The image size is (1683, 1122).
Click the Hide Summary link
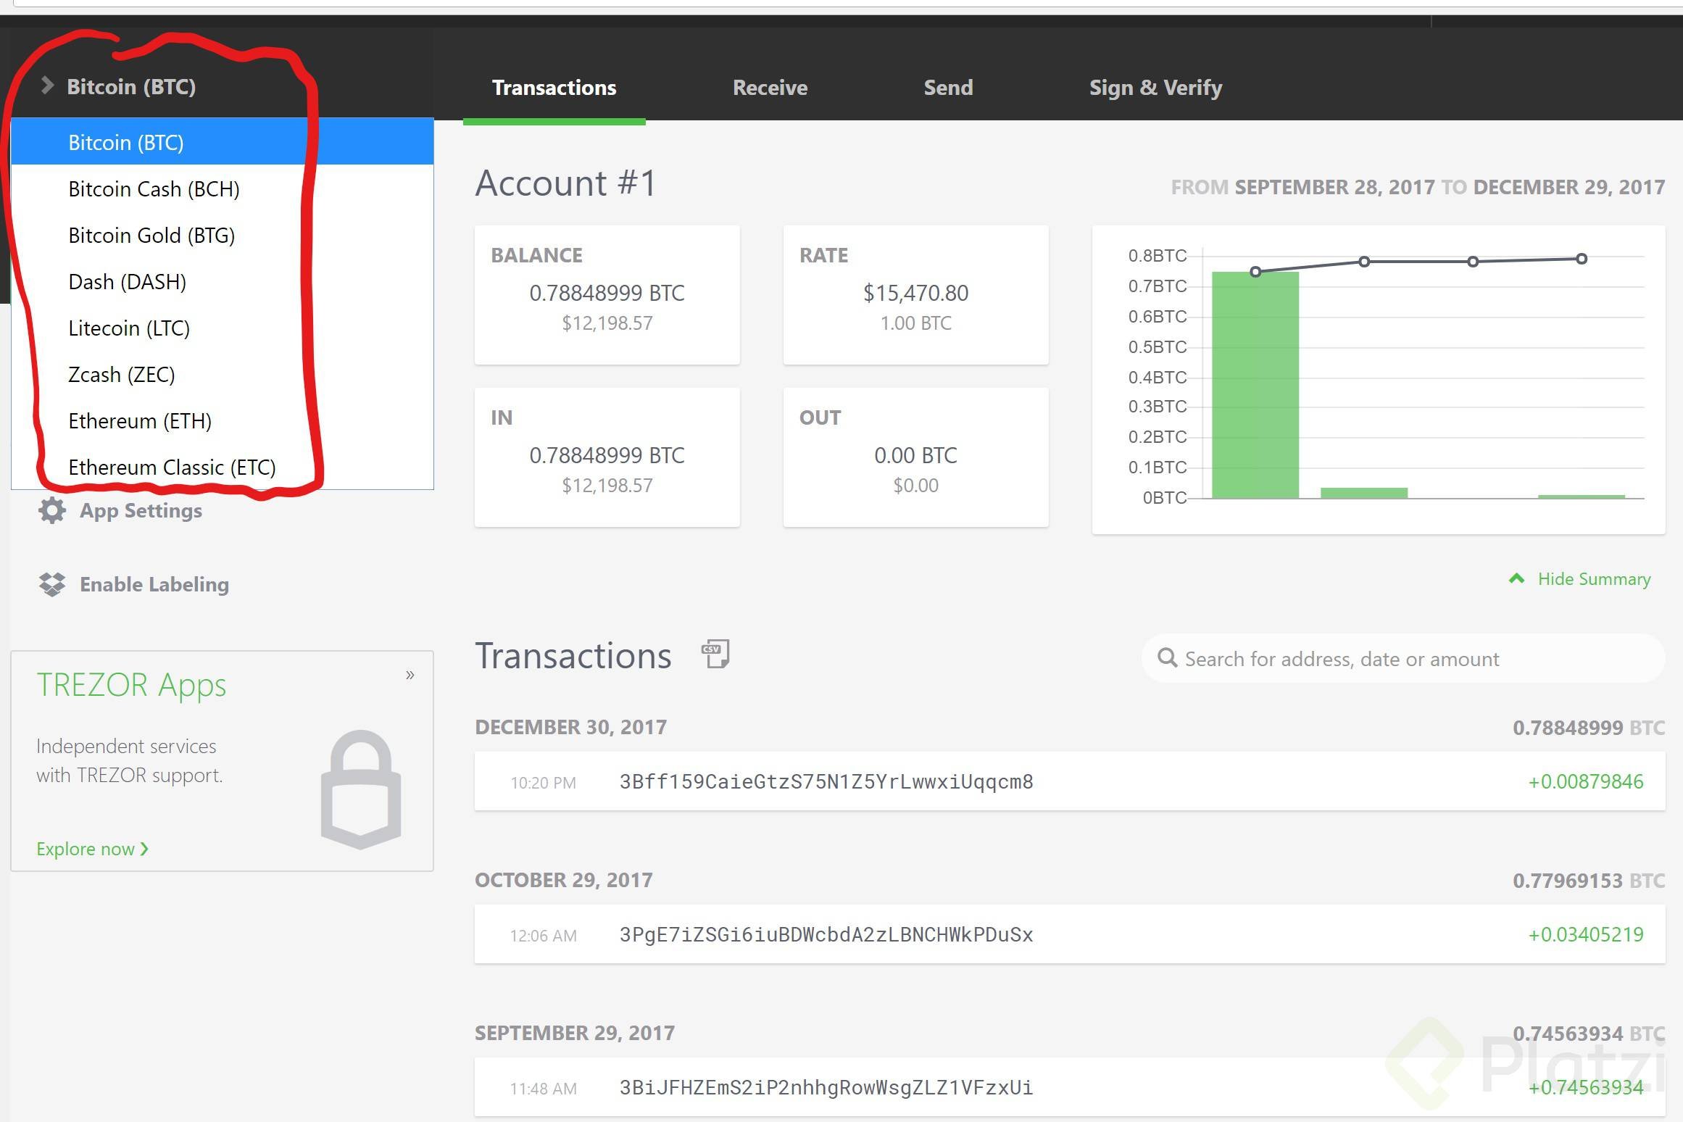[x=1594, y=579]
